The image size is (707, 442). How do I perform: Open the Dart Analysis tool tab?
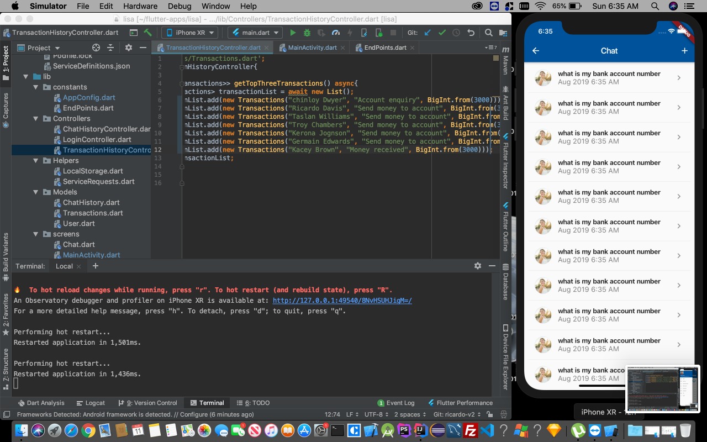[41, 403]
